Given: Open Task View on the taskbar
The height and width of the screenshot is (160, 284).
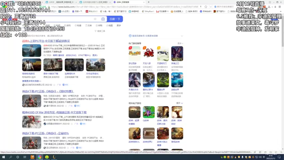Looking at the screenshot, I should pos(25,157).
